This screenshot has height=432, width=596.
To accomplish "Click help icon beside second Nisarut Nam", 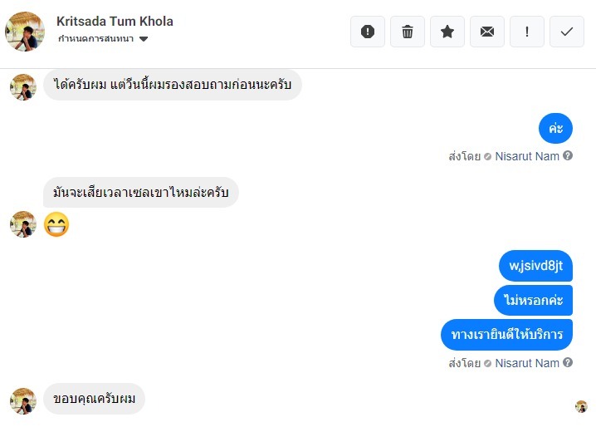I will 568,363.
